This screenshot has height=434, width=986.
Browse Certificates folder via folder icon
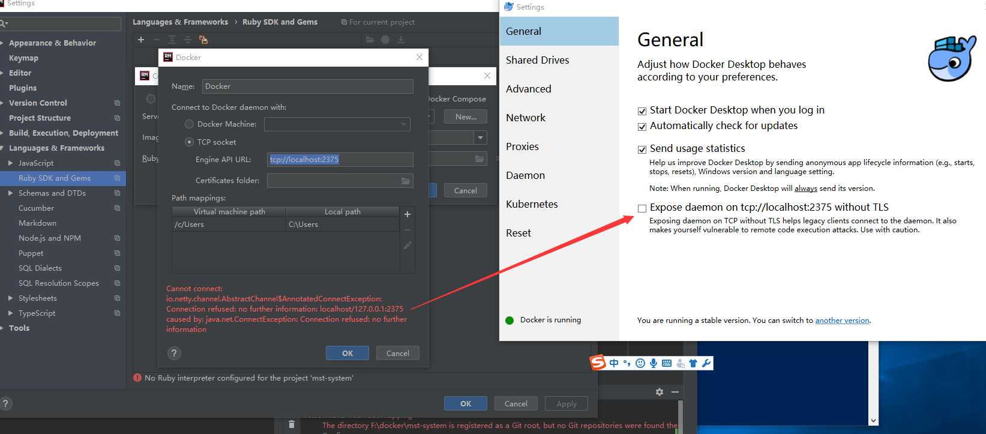click(x=406, y=181)
